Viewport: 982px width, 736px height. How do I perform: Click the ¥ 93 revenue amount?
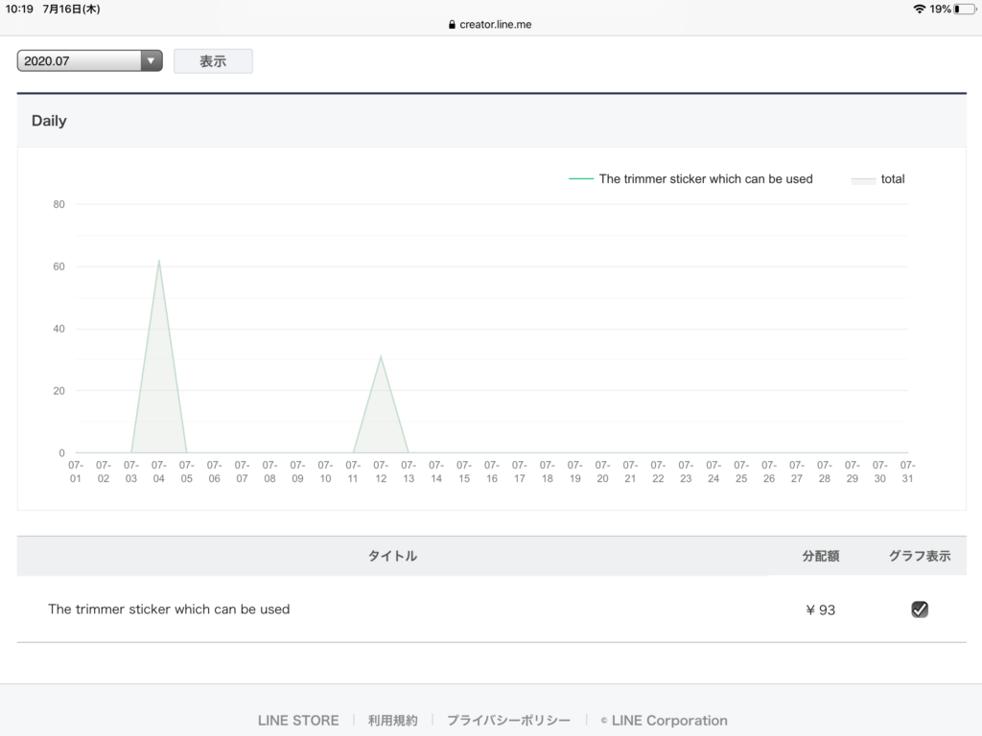tap(820, 609)
